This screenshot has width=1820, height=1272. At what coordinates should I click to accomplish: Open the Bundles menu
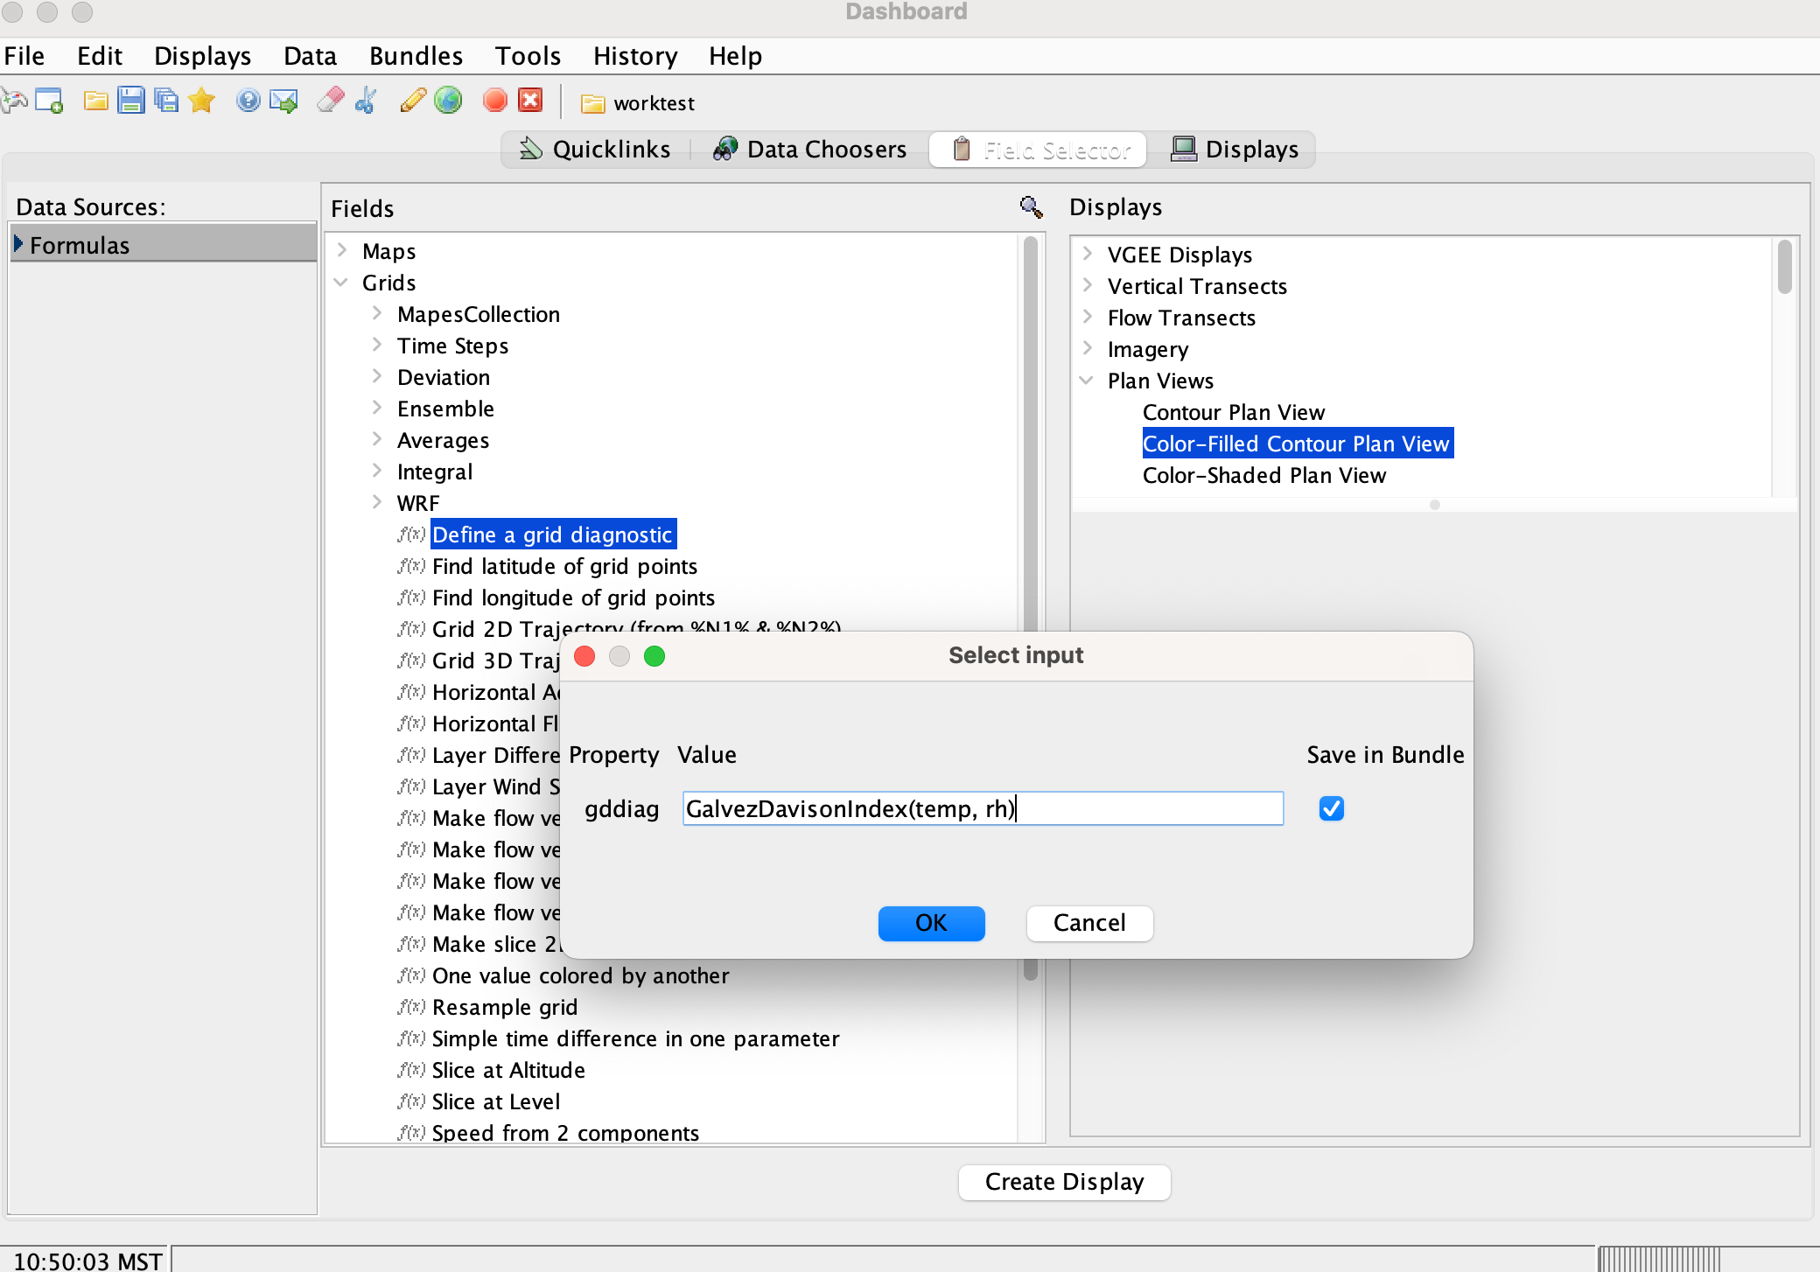tap(416, 56)
